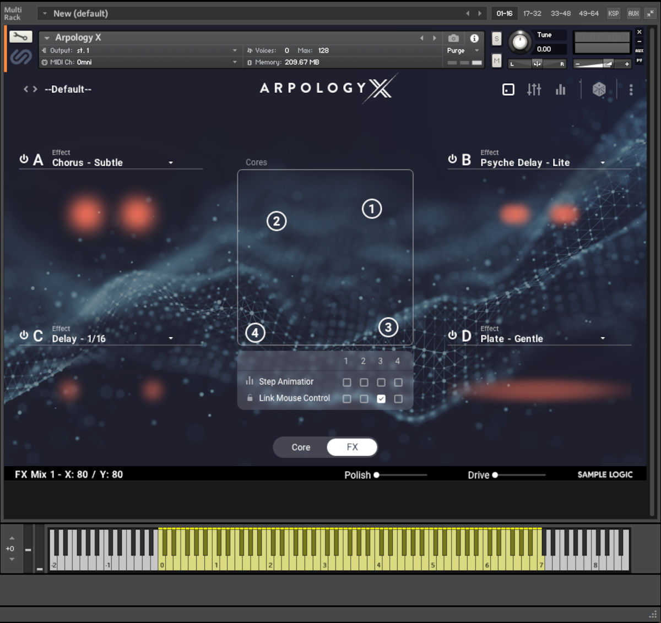Click the KSP button

pyautogui.click(x=614, y=13)
